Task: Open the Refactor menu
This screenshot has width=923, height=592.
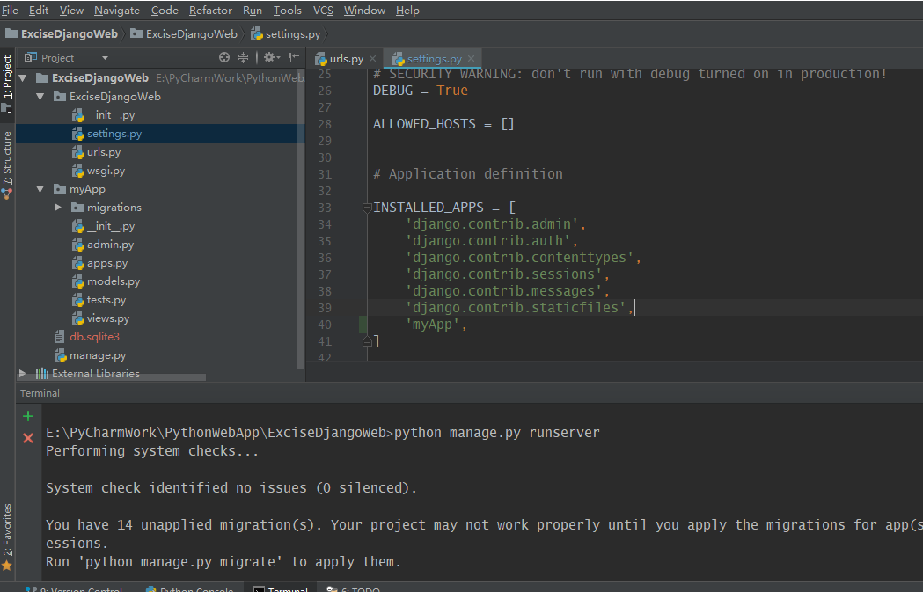Action: click(211, 11)
